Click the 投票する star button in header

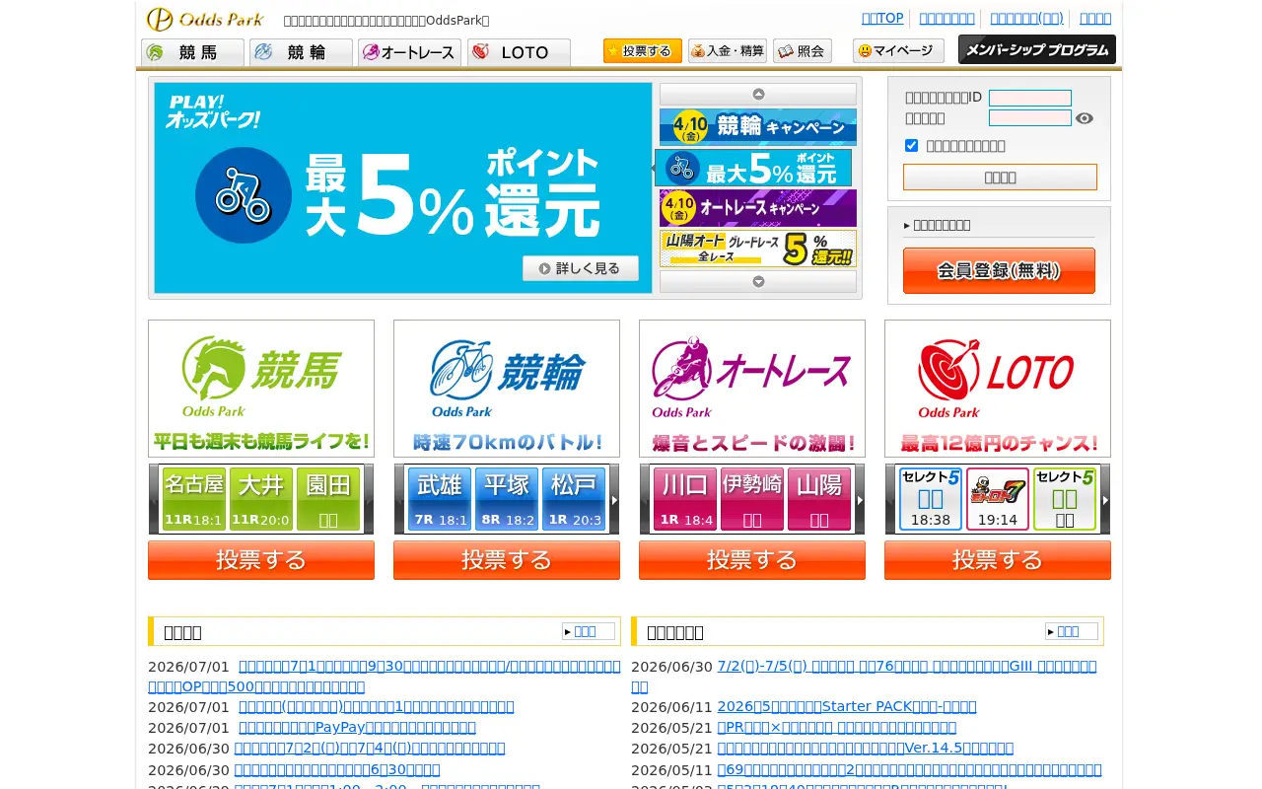pyautogui.click(x=643, y=51)
